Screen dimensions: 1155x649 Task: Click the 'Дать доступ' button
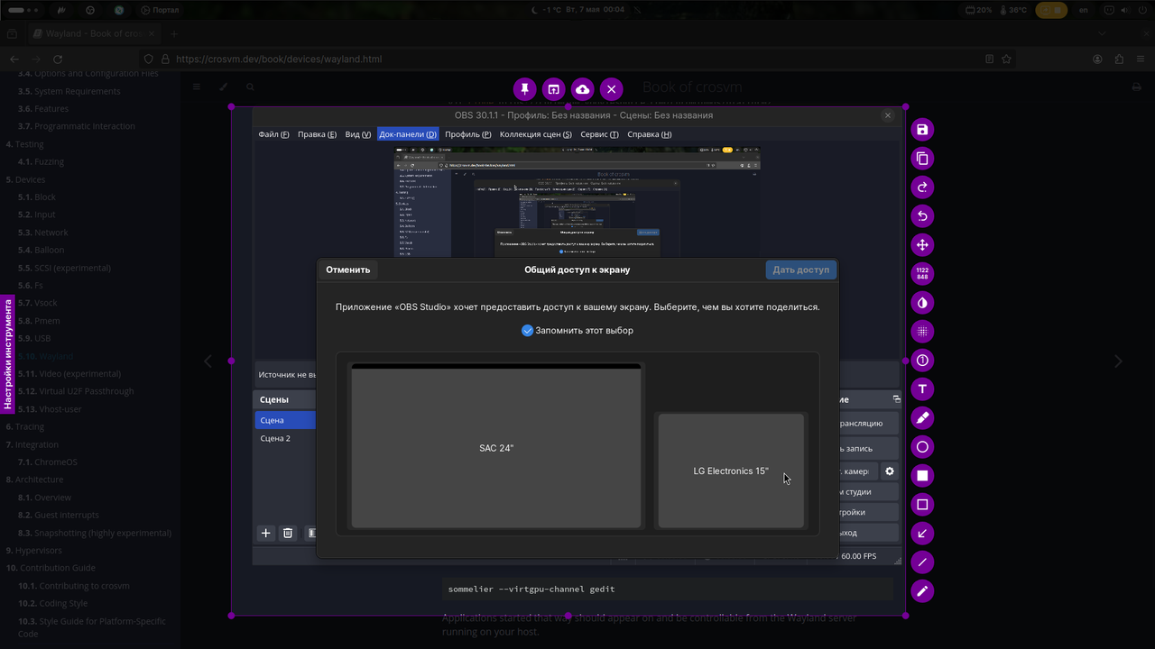coord(800,270)
